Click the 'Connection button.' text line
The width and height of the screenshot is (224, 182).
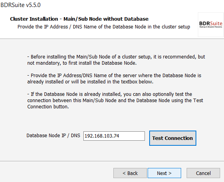tap(48, 107)
